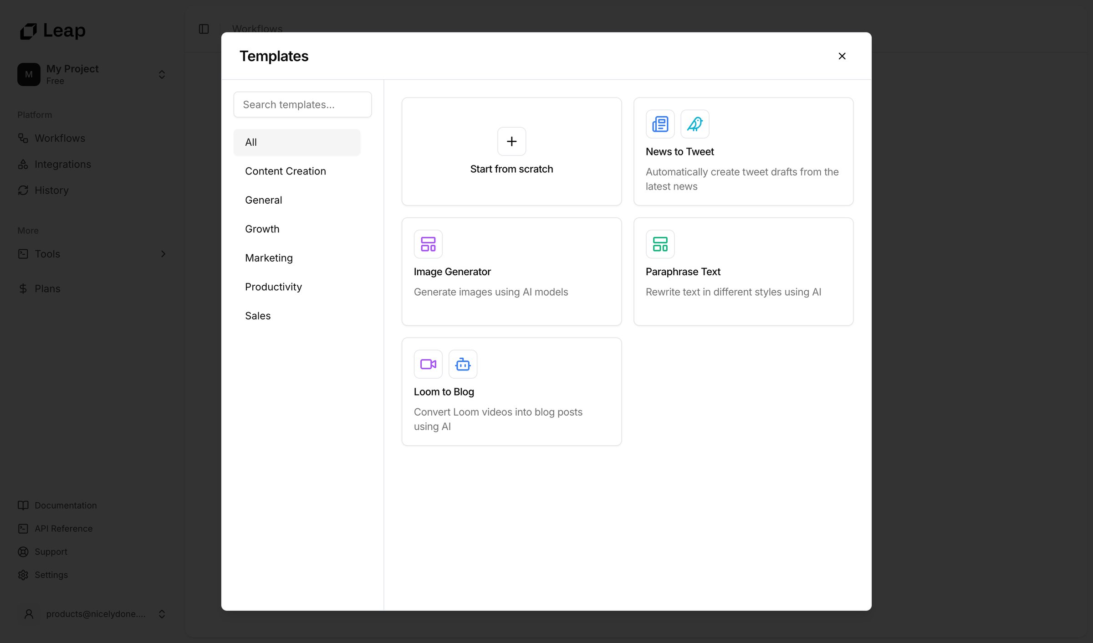Click the API Reference icon
Image resolution: width=1093 pixels, height=643 pixels.
23,529
